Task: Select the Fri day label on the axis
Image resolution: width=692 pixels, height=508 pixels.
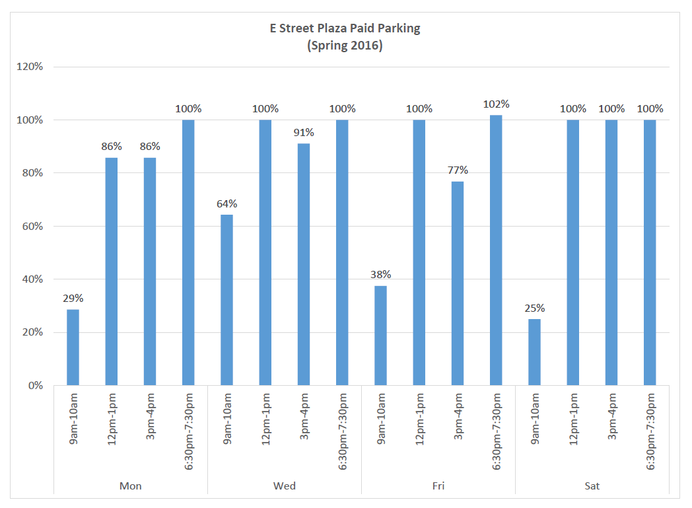Action: (x=438, y=486)
